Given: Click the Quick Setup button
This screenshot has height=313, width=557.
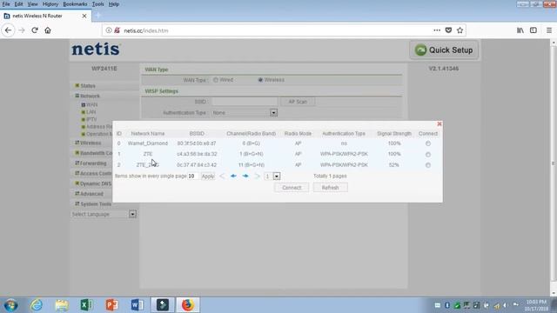Looking at the screenshot, I should pos(444,50).
